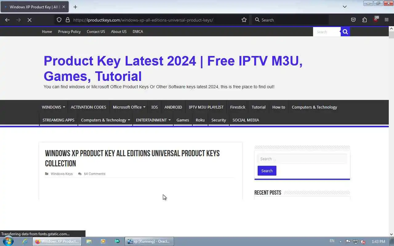Screen dimensions: 394x246
Task: Expand the ENTERTAINMENT navigation dropdown
Action: (153, 120)
